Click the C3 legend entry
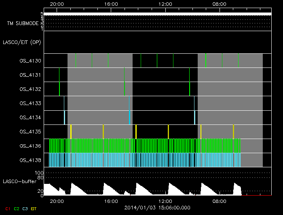This screenshot has height=215, width=283. (x=25, y=209)
